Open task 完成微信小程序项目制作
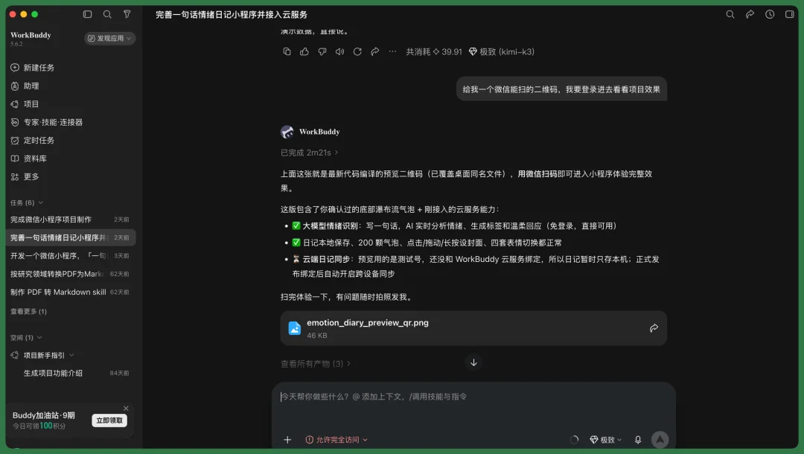The height and width of the screenshot is (454, 804). pyautogui.click(x=71, y=220)
